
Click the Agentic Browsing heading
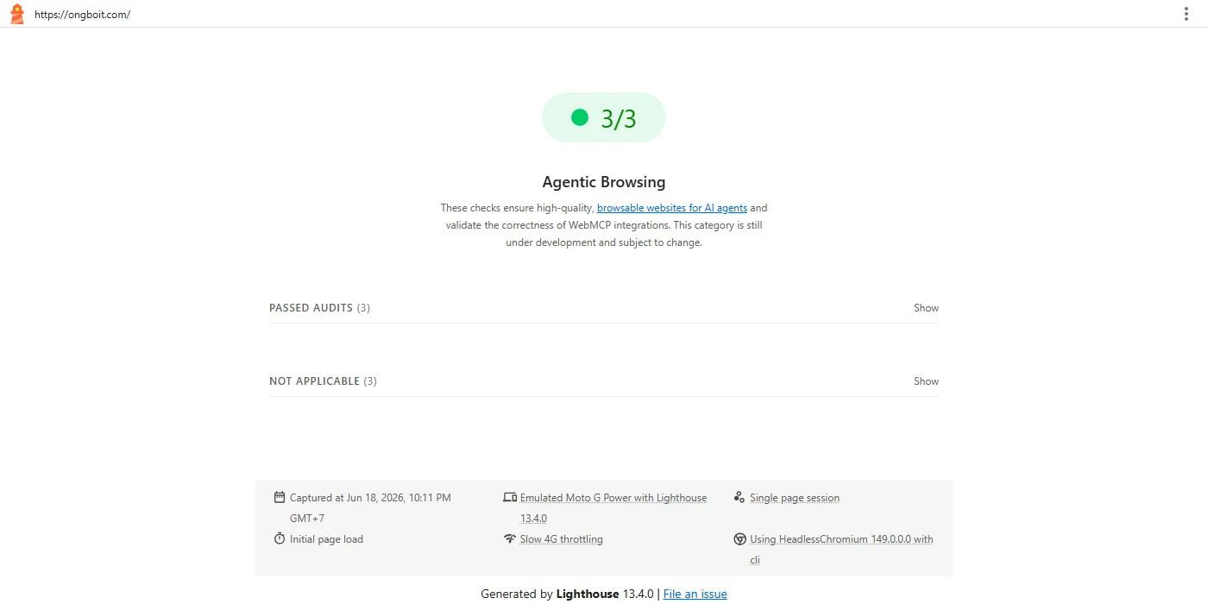pos(604,182)
